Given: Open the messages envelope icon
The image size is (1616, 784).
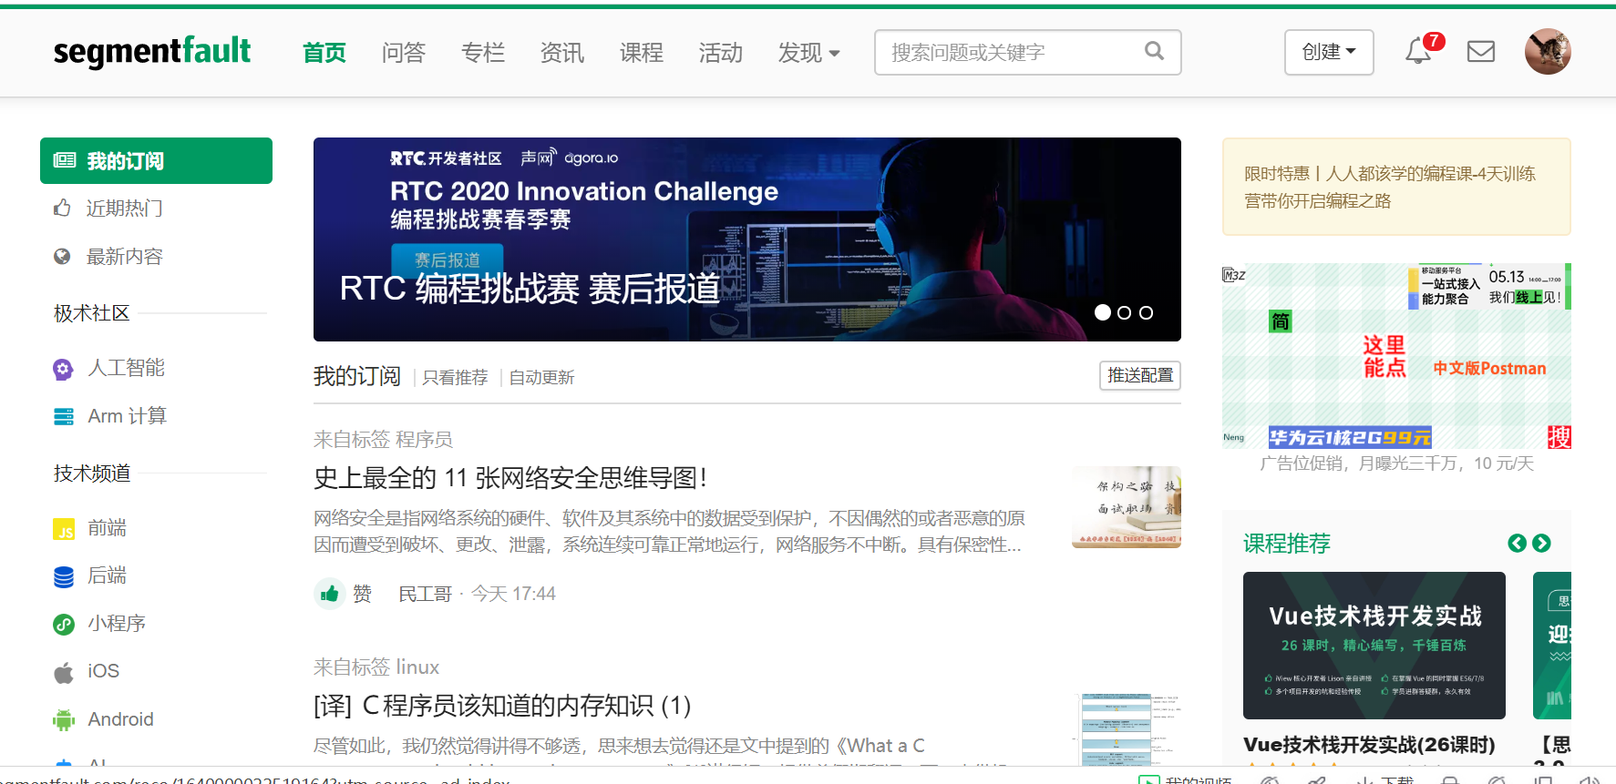Looking at the screenshot, I should (1481, 51).
